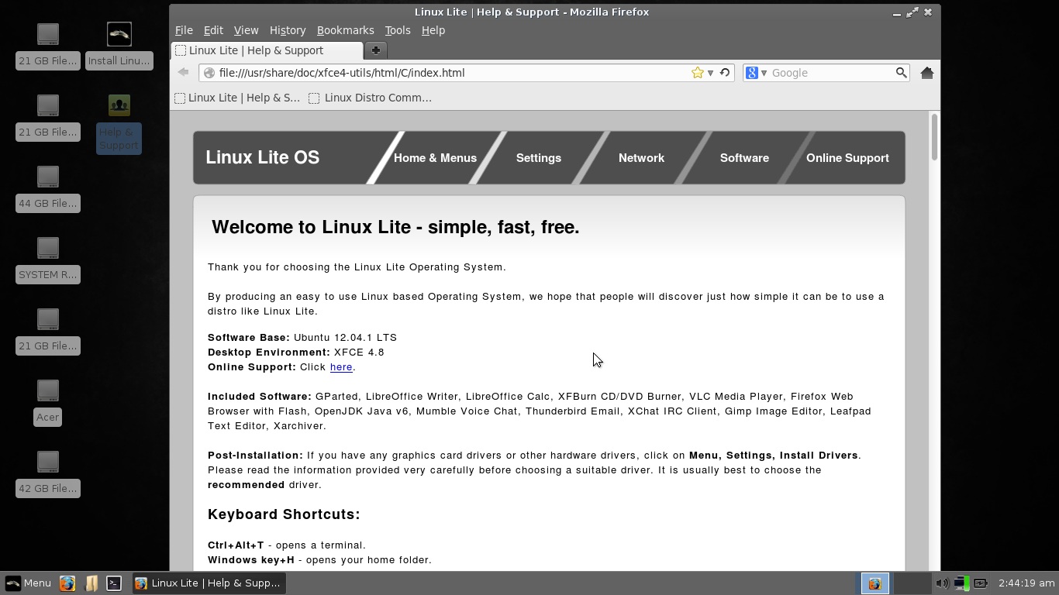Open the Settings navigation link
1059x595 pixels.
point(539,158)
